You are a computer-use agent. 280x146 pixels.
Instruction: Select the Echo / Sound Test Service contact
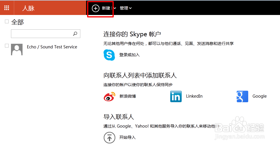click(x=52, y=47)
